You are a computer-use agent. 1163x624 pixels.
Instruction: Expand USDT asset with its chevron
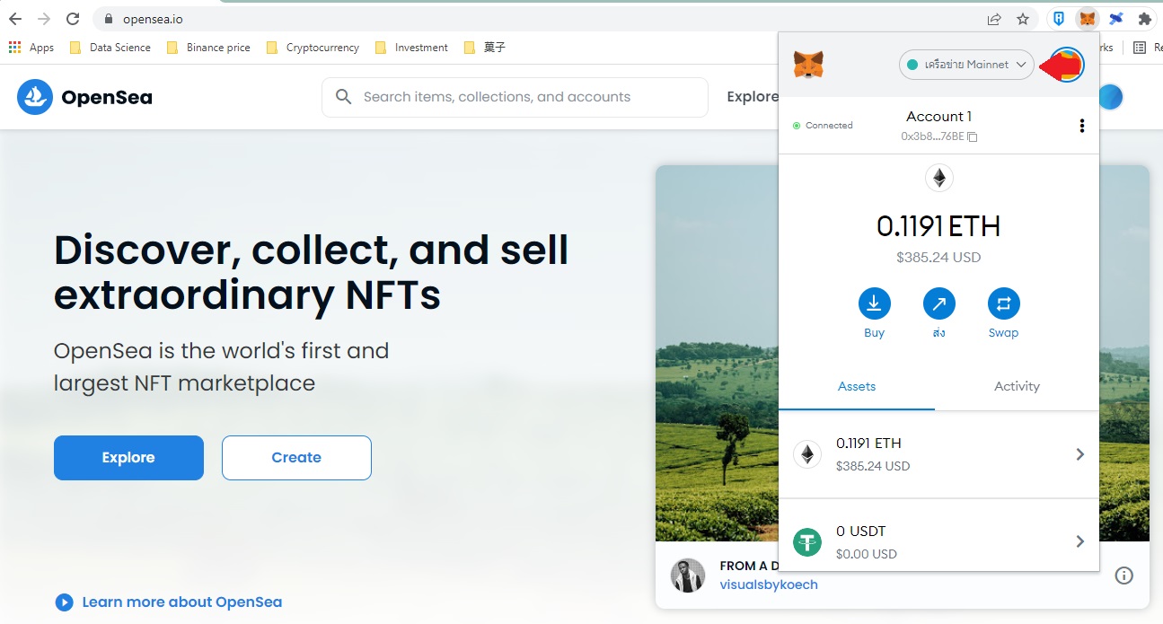pyautogui.click(x=1080, y=541)
